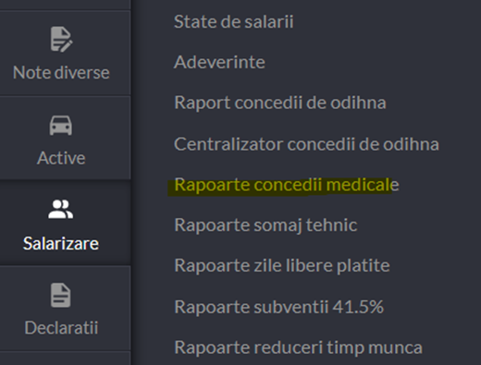Image resolution: width=481 pixels, height=365 pixels.
Task: Open Rapoarte somaj tehnic
Action: (265, 225)
